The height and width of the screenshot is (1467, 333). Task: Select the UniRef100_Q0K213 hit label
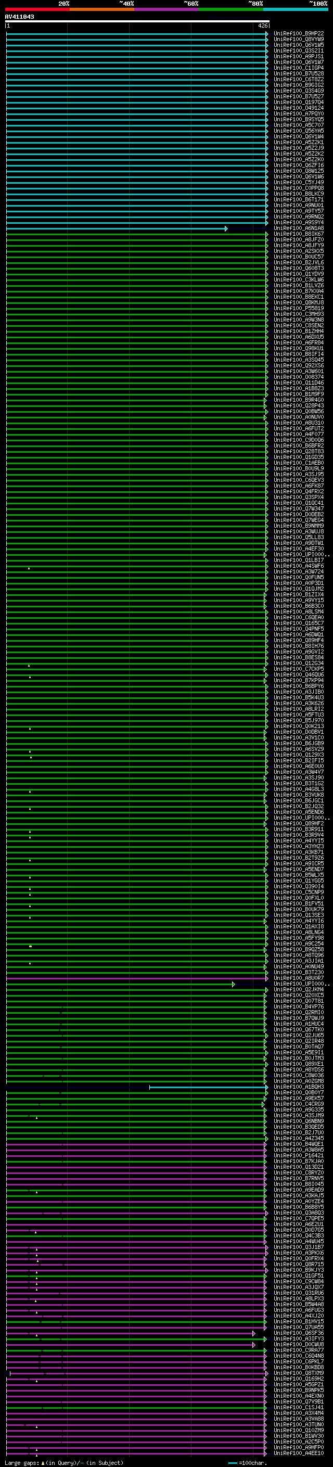click(299, 726)
